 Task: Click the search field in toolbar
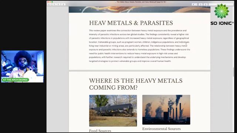(221, 4)
